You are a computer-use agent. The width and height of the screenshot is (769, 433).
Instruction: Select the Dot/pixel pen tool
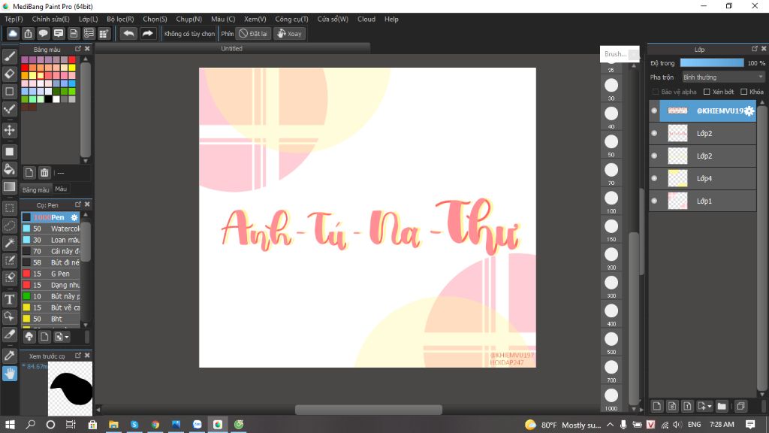pyautogui.click(x=9, y=109)
